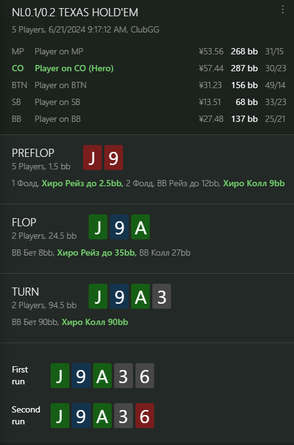Click the gray 3 card on turn
Image resolution: width=294 pixels, height=445 pixels.
pyautogui.click(x=162, y=296)
